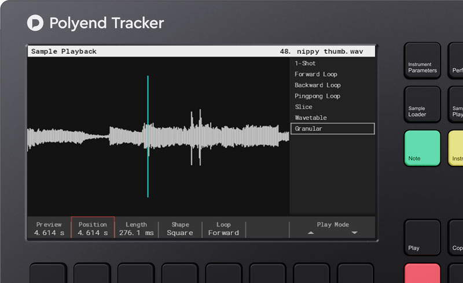
Task: Click the red record button
Action: (422, 273)
